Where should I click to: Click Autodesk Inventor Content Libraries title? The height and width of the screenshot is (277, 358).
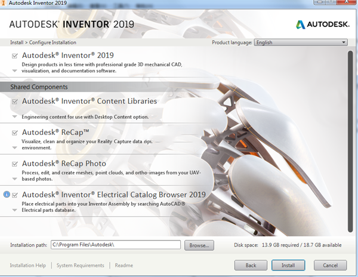89,101
